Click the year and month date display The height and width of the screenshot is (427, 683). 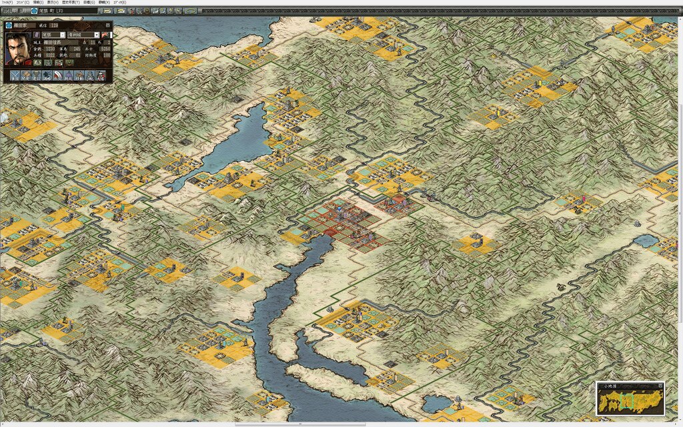(15, 11)
